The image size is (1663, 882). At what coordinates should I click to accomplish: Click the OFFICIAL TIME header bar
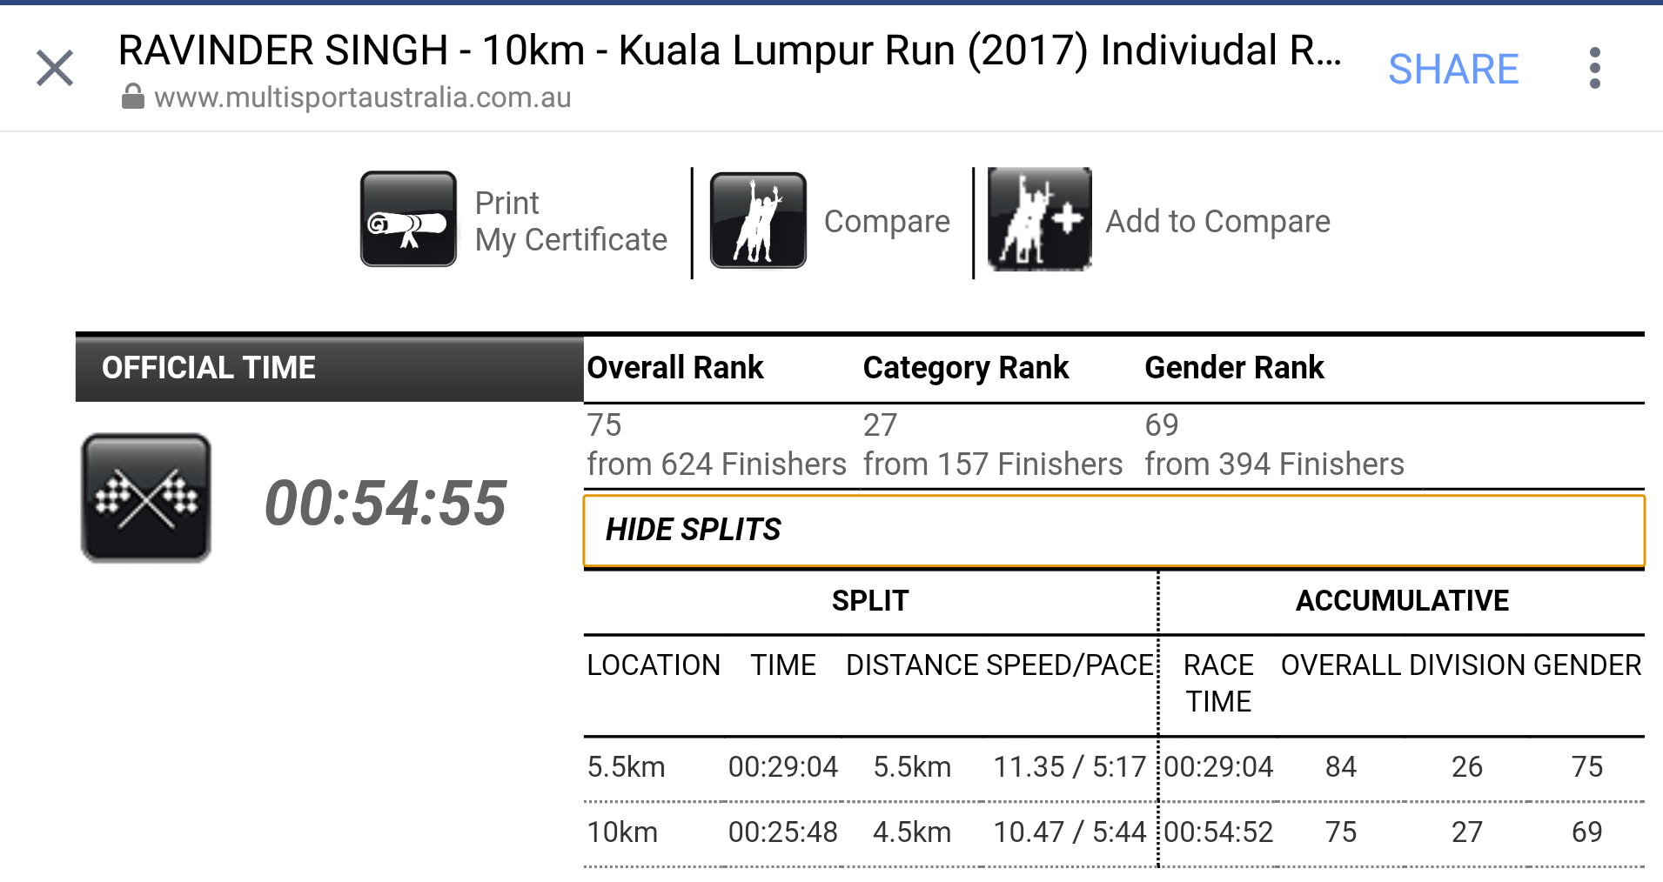tap(330, 368)
